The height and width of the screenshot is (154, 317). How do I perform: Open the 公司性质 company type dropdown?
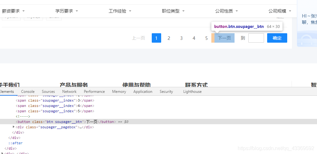pos(226,11)
